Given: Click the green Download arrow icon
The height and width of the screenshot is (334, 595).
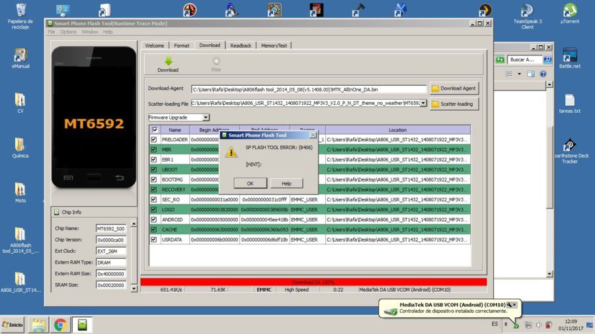Looking at the screenshot, I should pos(168,61).
